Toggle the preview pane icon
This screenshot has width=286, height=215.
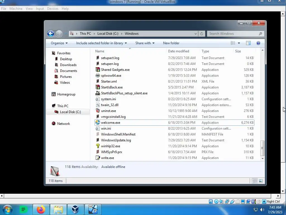point(248,43)
